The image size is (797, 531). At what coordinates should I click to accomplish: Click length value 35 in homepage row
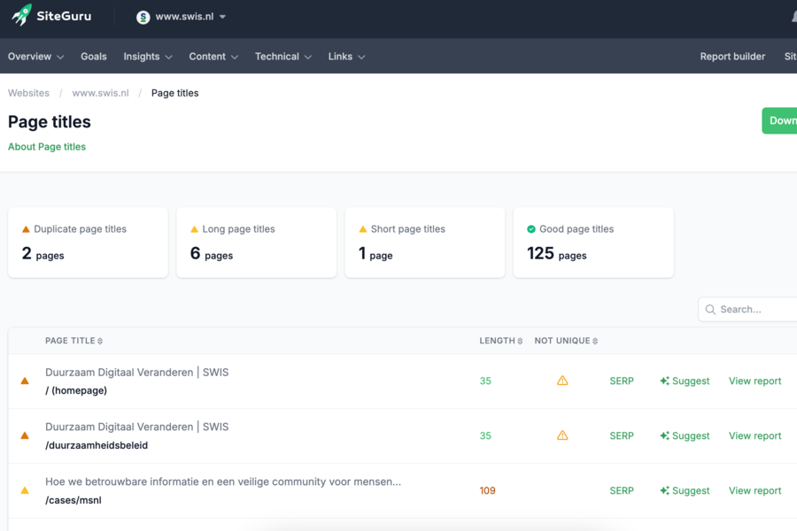[x=485, y=381]
